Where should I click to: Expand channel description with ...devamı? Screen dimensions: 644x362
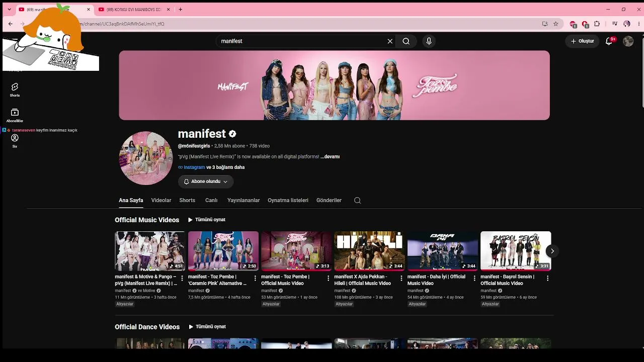[x=330, y=156]
